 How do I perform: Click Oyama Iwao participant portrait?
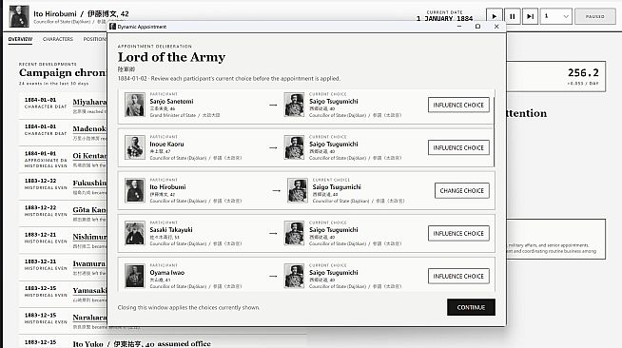(x=135, y=276)
